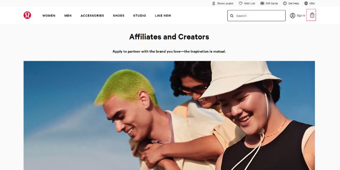The image size is (340, 170).
Task: Focus the Search input field
Action: [x=256, y=16]
